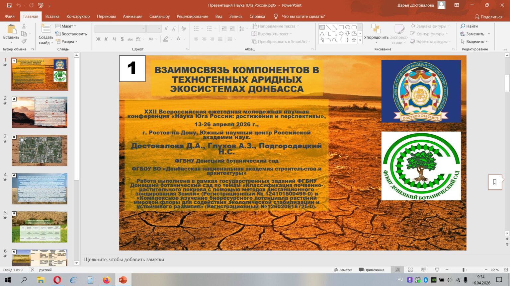This screenshot has width=510, height=286.
Task: Click the Вставить clipboard icon
Action: 11,30
